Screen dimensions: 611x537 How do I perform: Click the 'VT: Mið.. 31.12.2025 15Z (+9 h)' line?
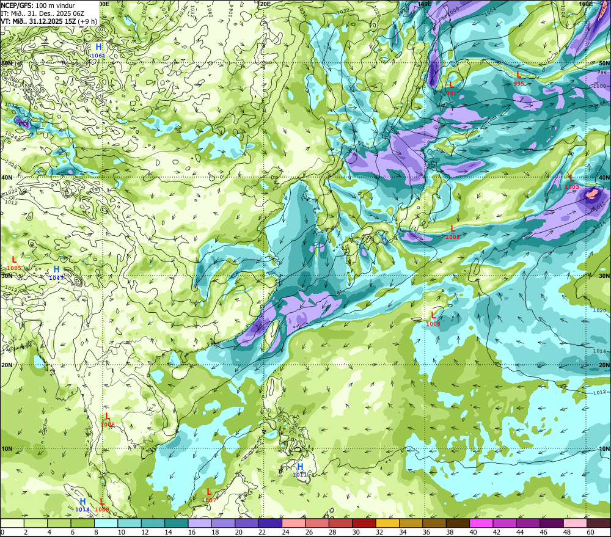click(x=49, y=21)
